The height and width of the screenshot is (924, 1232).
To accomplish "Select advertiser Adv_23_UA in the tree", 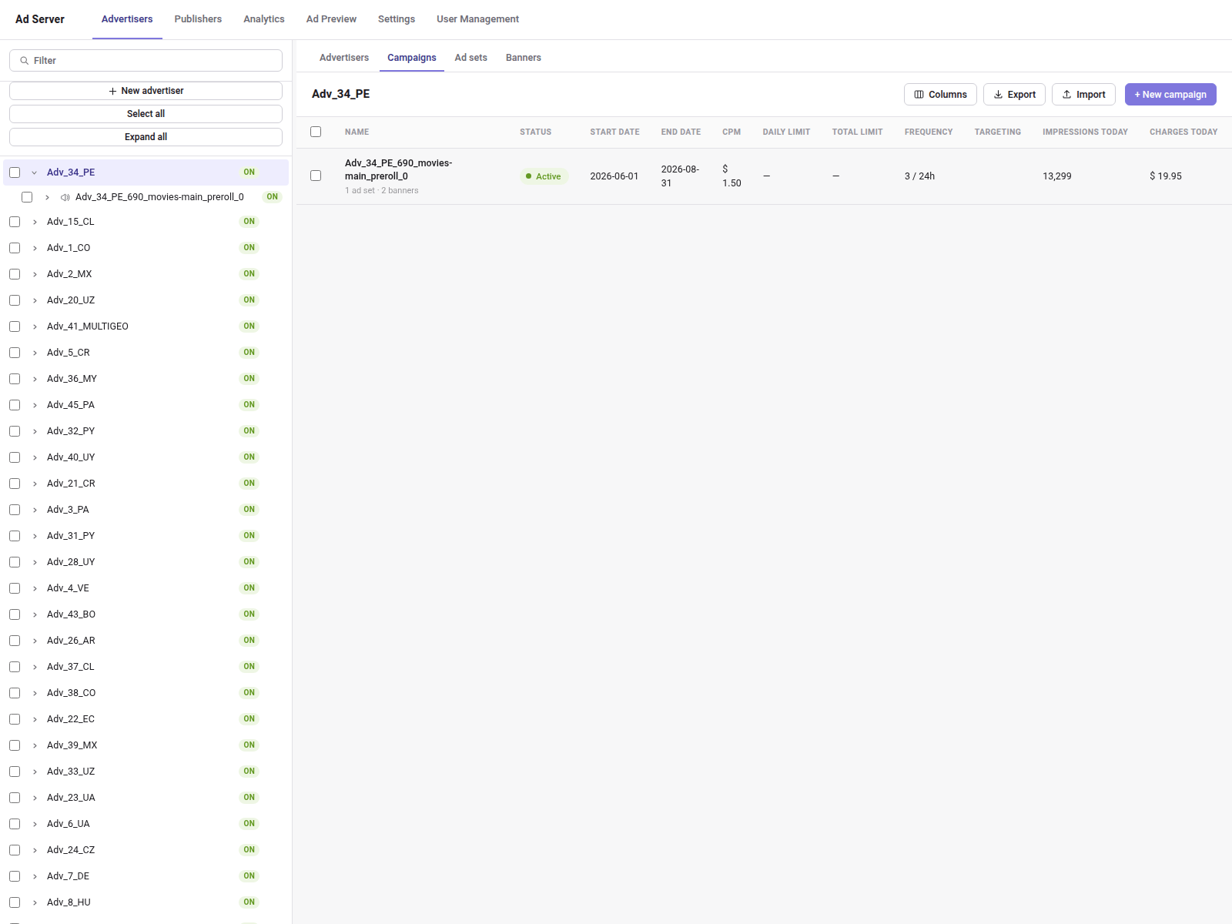I will [x=71, y=798].
